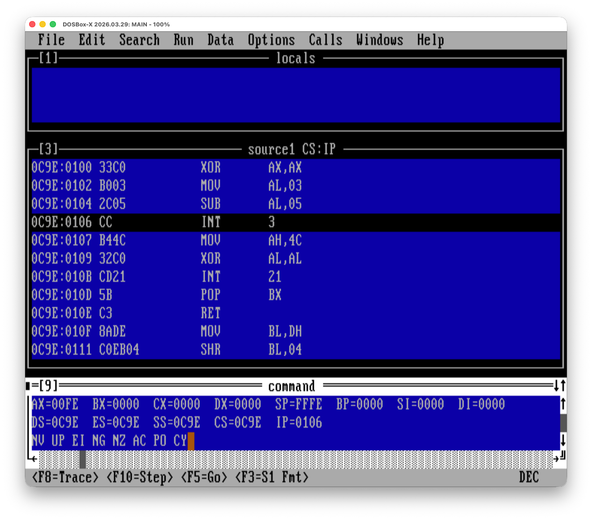This screenshot has width=592, height=520.
Task: Open the Data menu
Action: click(x=221, y=40)
